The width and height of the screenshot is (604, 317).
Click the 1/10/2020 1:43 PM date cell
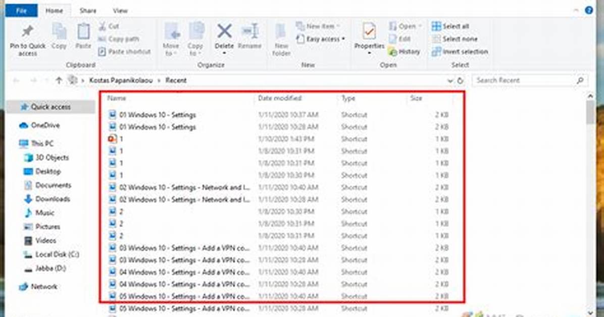(286, 139)
